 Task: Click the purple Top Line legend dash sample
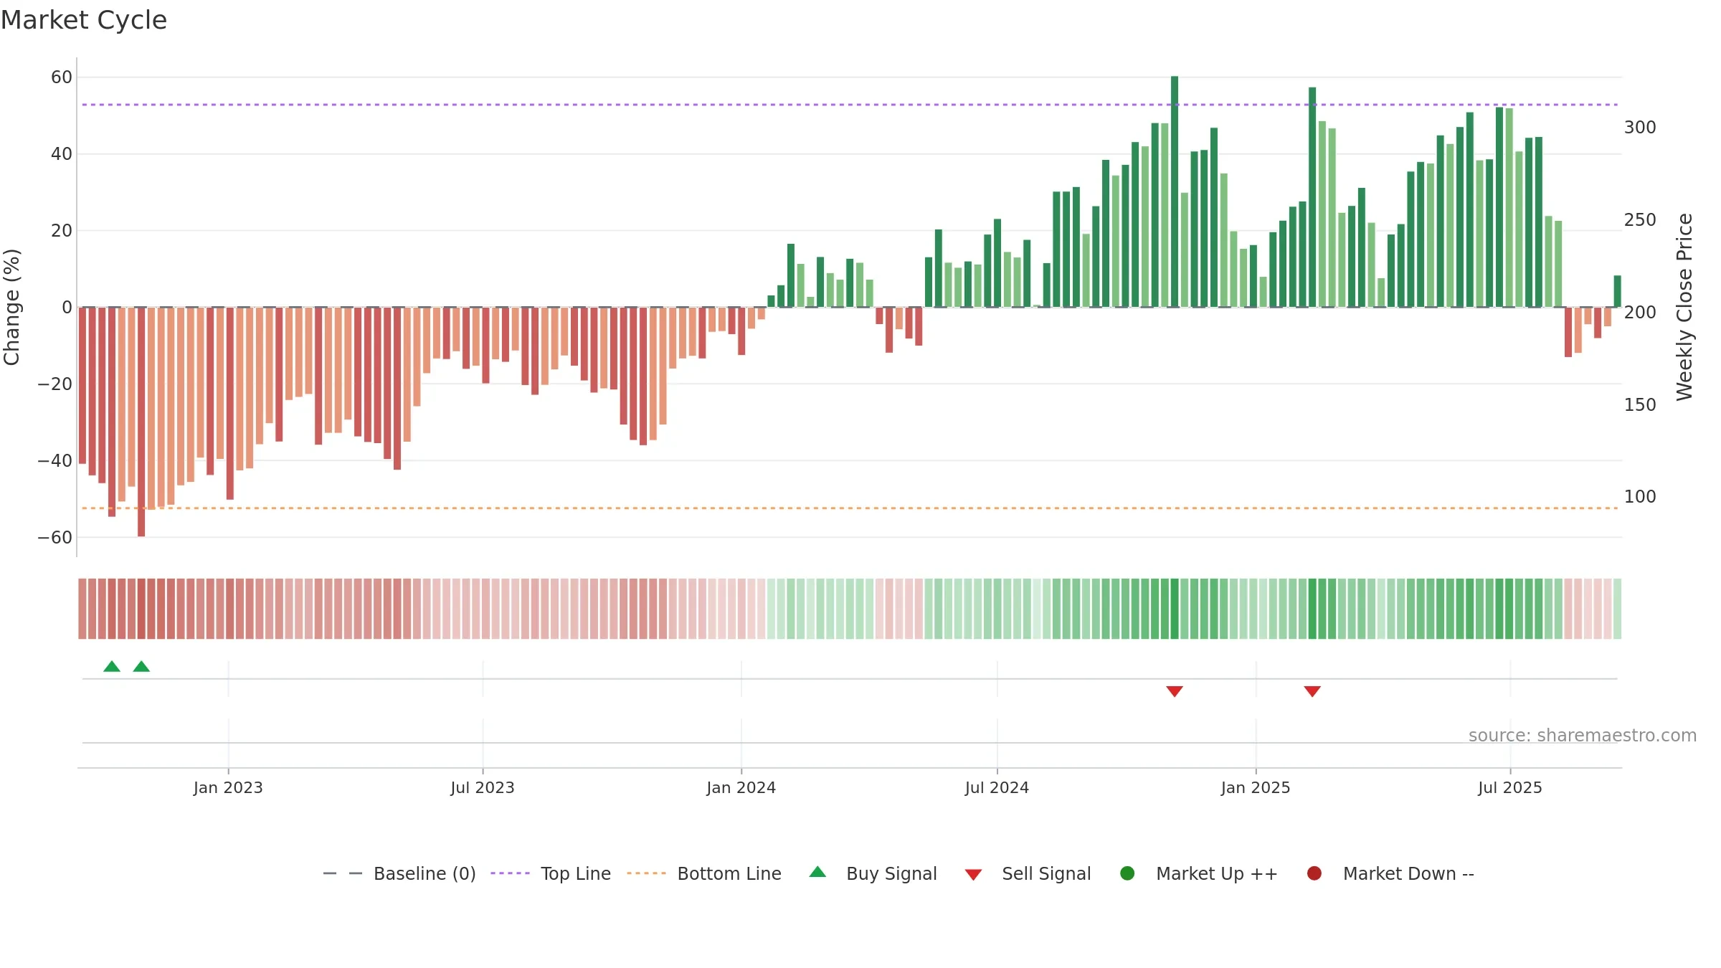tap(510, 873)
